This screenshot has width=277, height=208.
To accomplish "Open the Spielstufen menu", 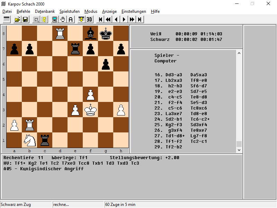I will tap(70, 11).
